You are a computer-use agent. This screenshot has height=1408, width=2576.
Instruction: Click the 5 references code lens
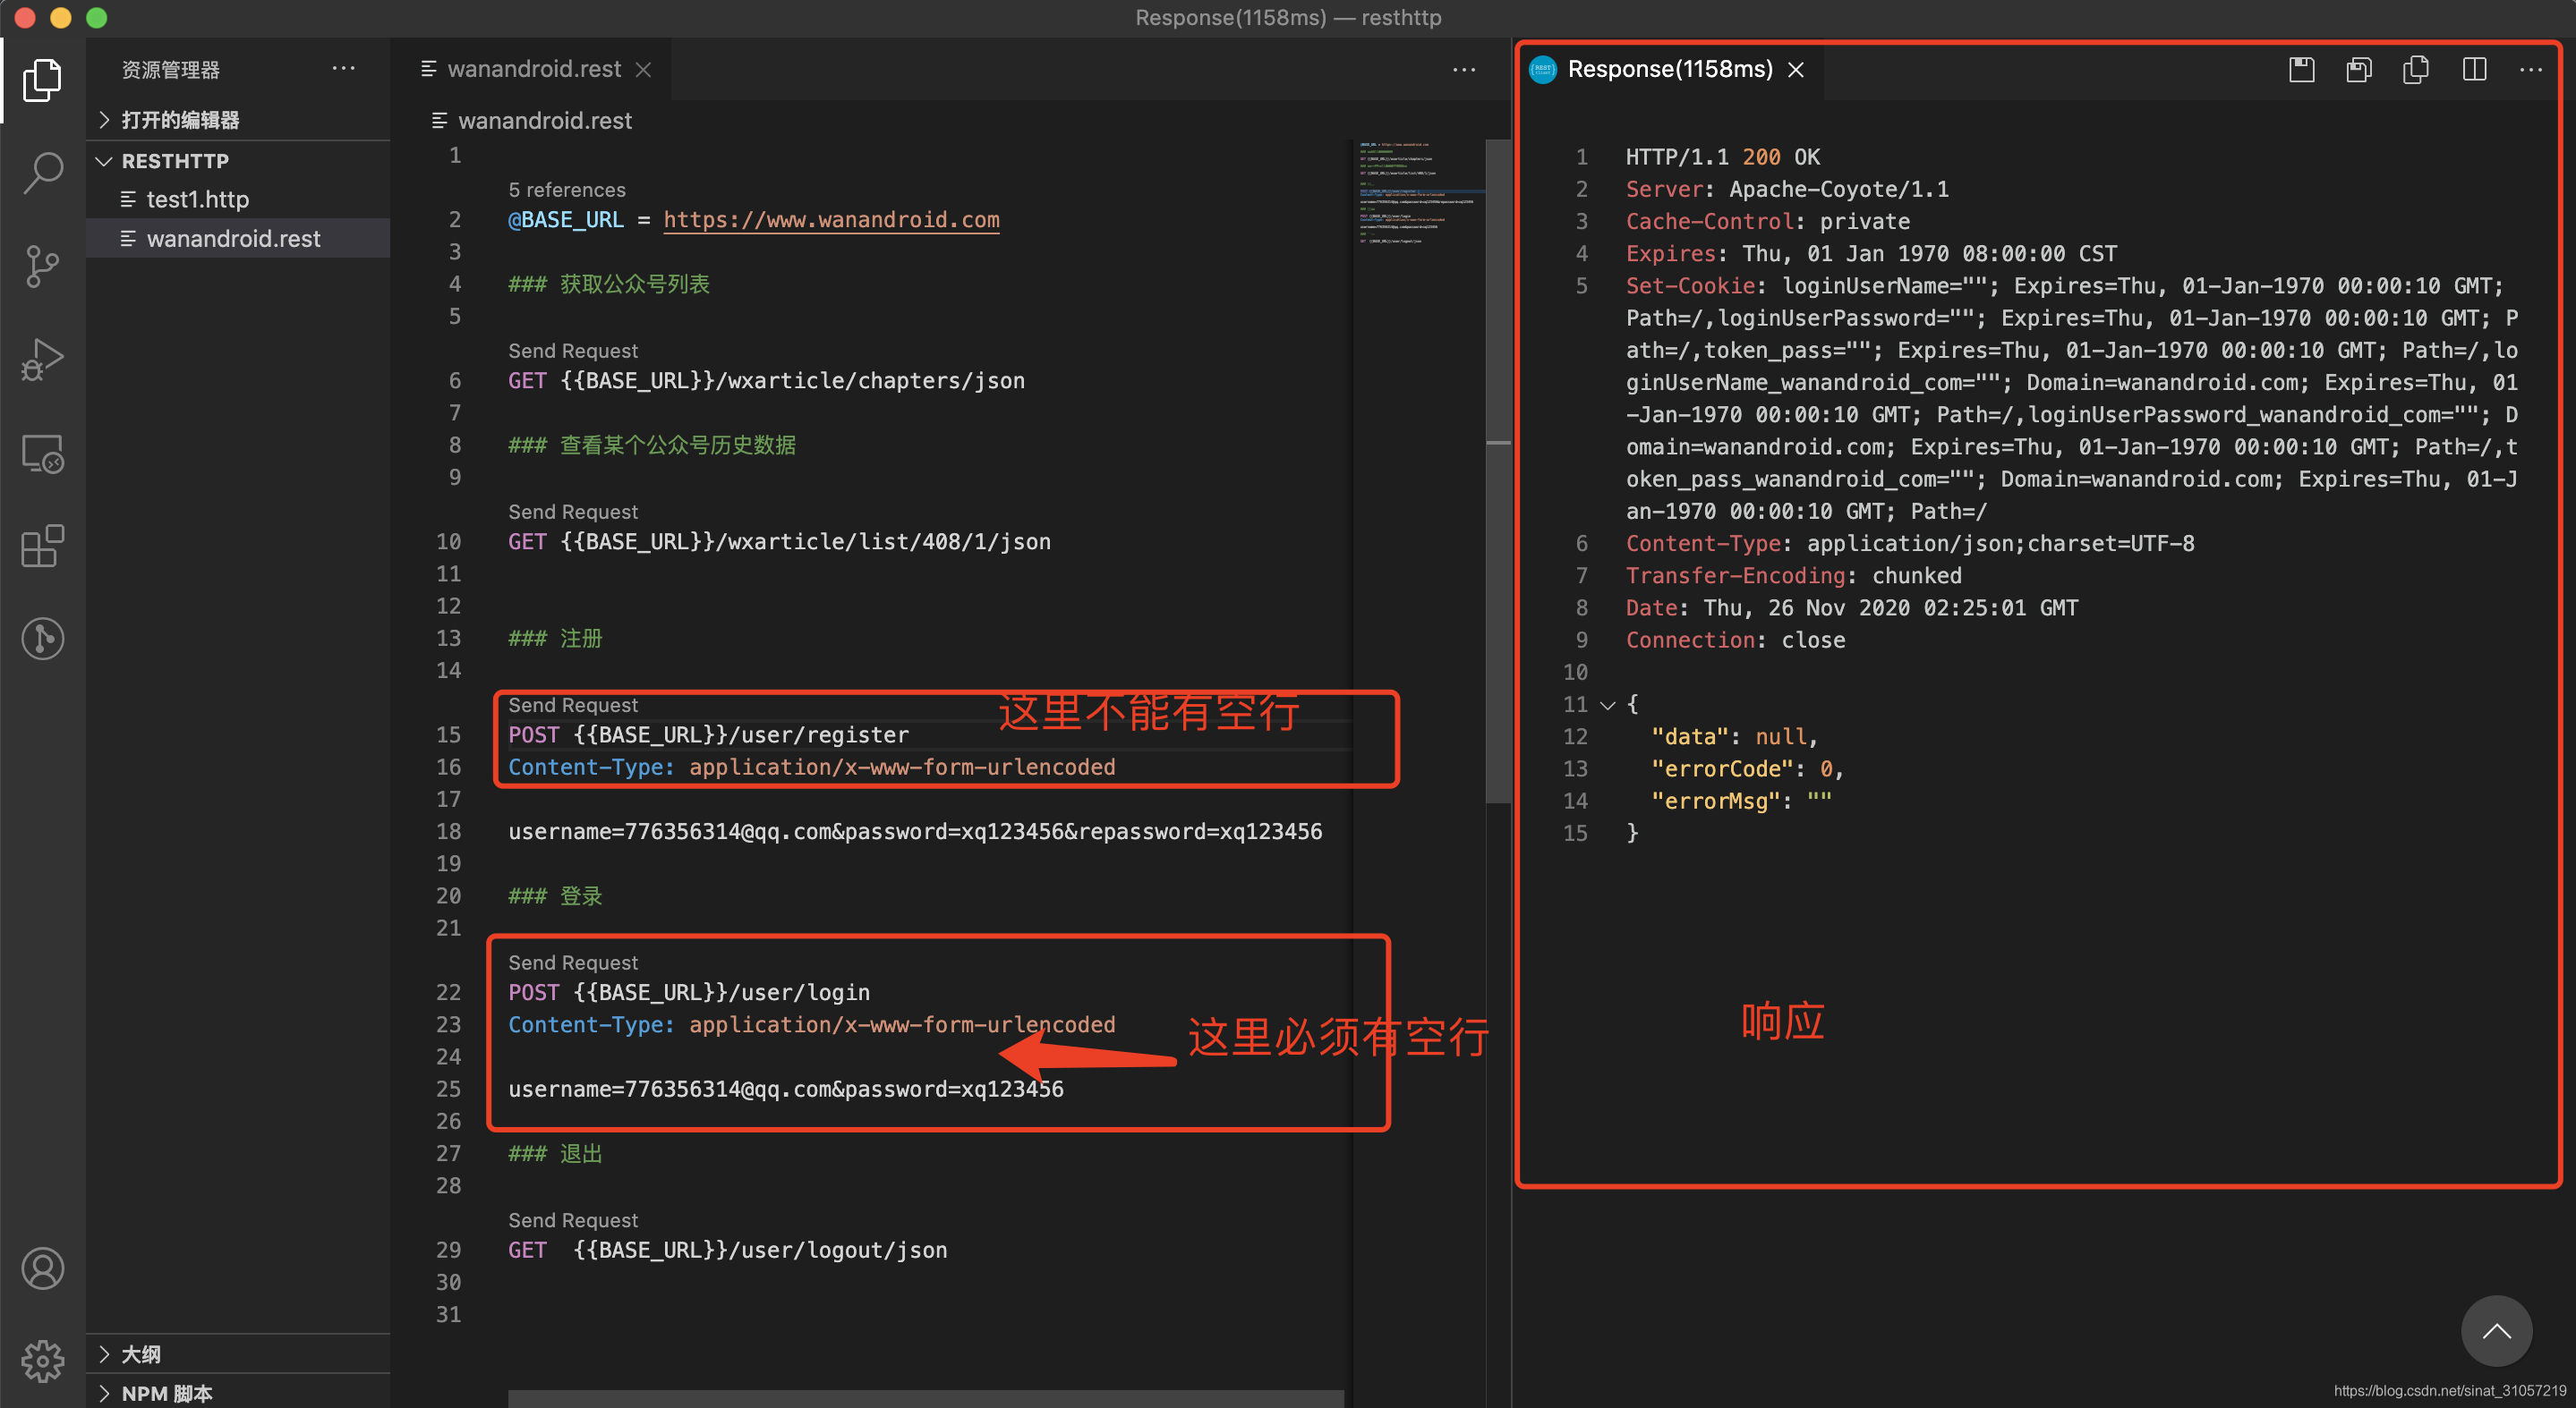(x=566, y=190)
